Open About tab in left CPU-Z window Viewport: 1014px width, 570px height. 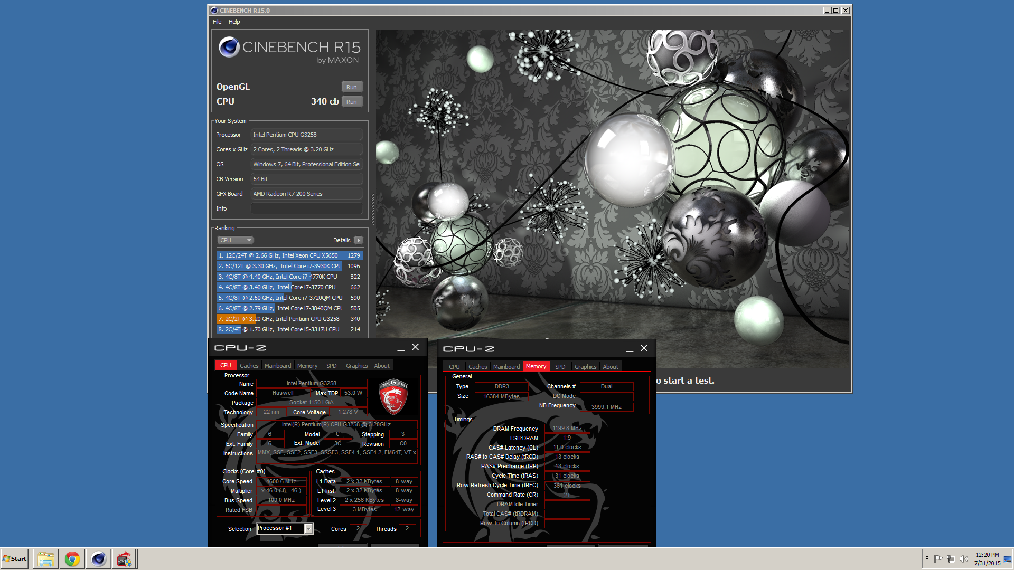(382, 366)
